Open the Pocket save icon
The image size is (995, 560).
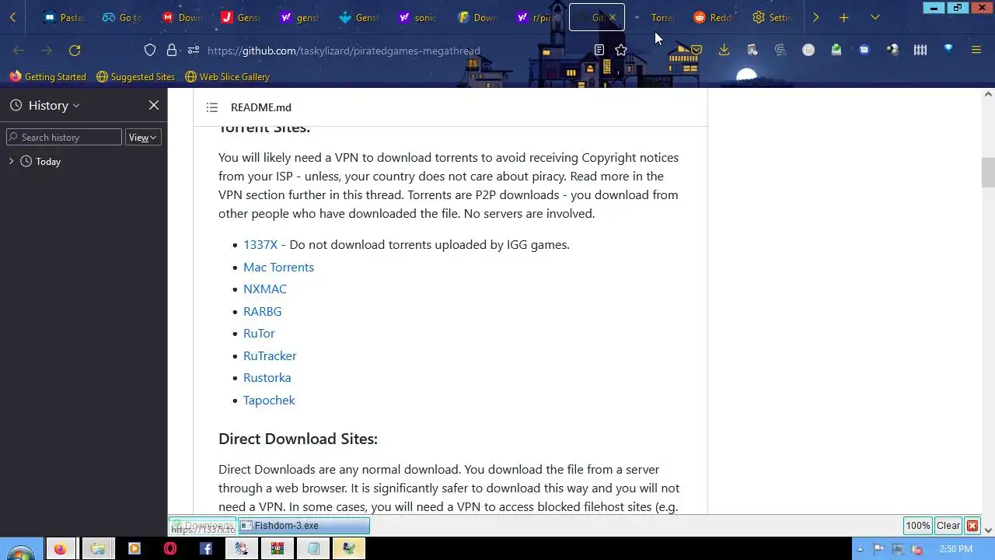coord(696,50)
